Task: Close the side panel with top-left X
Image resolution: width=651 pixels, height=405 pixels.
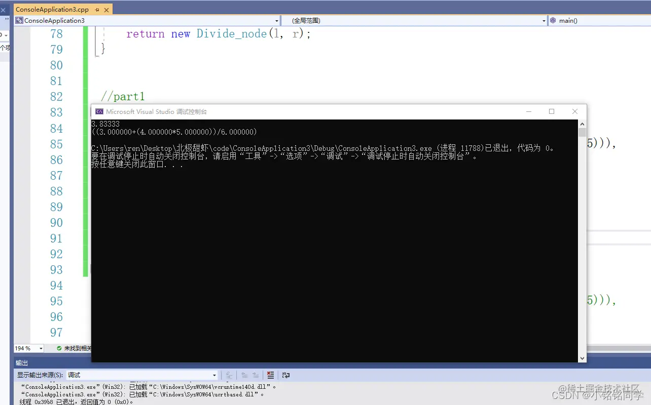Action: [3, 10]
